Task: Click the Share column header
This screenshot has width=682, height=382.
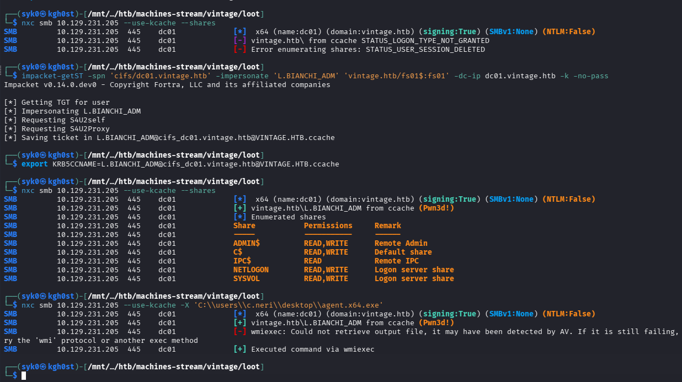Action: 244,225
